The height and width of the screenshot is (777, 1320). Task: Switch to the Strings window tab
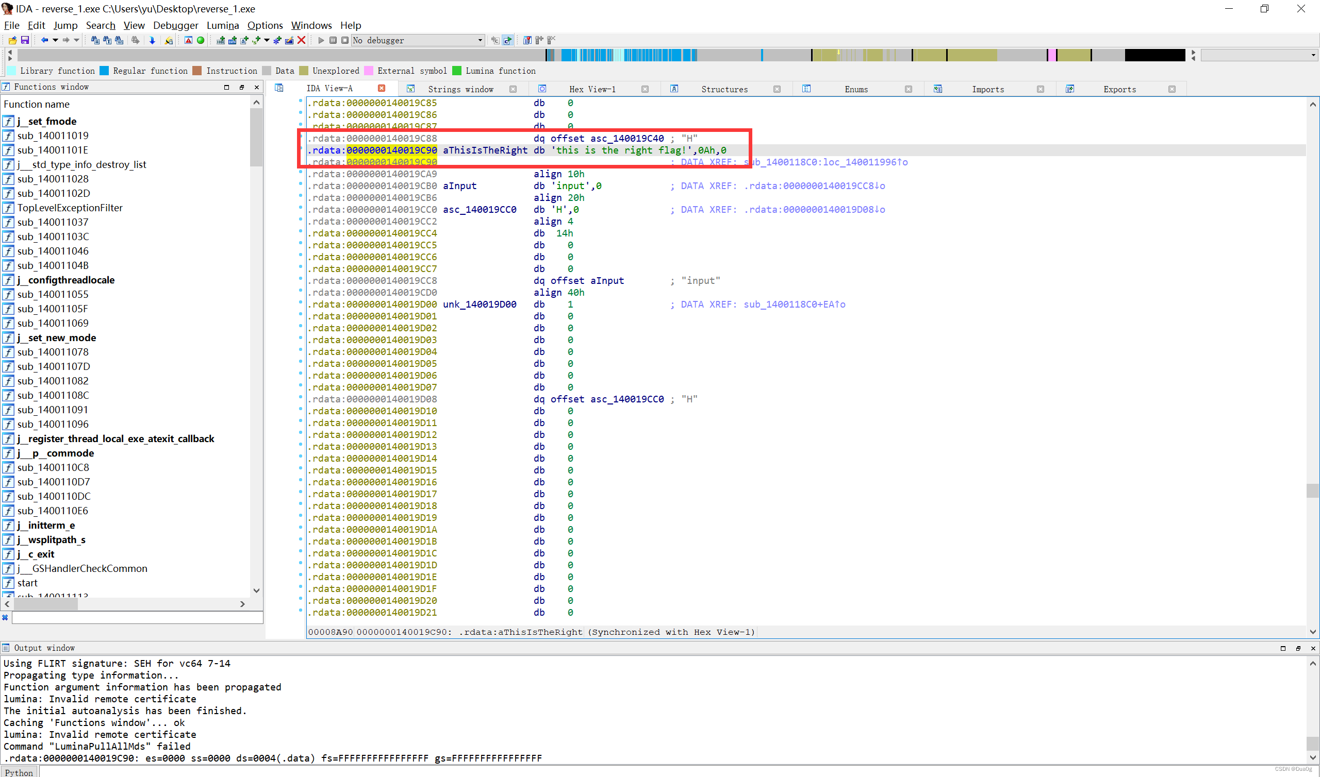pyautogui.click(x=460, y=89)
